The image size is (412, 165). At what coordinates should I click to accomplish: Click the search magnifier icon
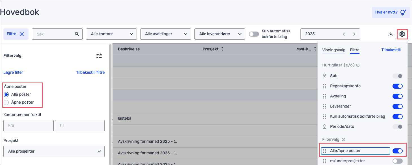tap(77, 34)
